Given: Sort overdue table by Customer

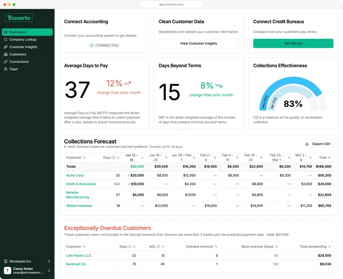Looking at the screenshot, I should (84, 247).
